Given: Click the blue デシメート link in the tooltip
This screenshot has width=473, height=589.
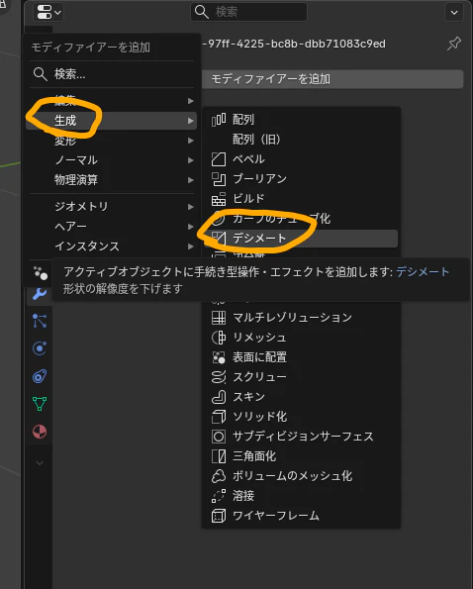Looking at the screenshot, I should click(x=423, y=271).
